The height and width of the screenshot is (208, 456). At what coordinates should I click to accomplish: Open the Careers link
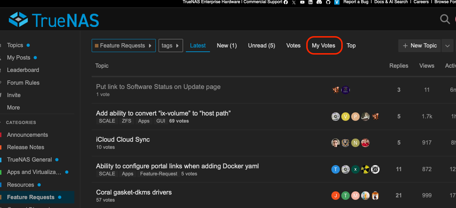coord(421,2)
